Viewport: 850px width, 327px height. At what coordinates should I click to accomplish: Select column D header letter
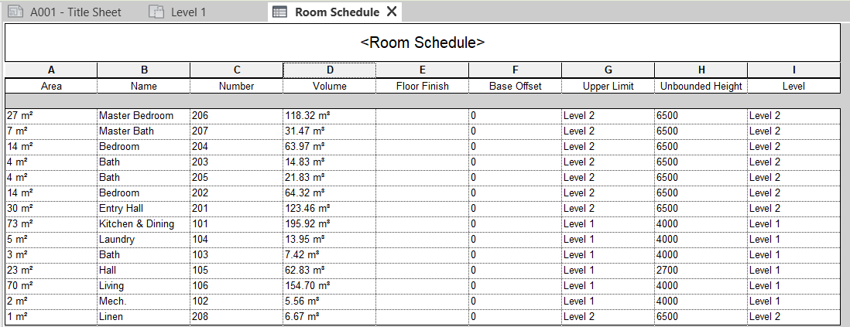(330, 70)
